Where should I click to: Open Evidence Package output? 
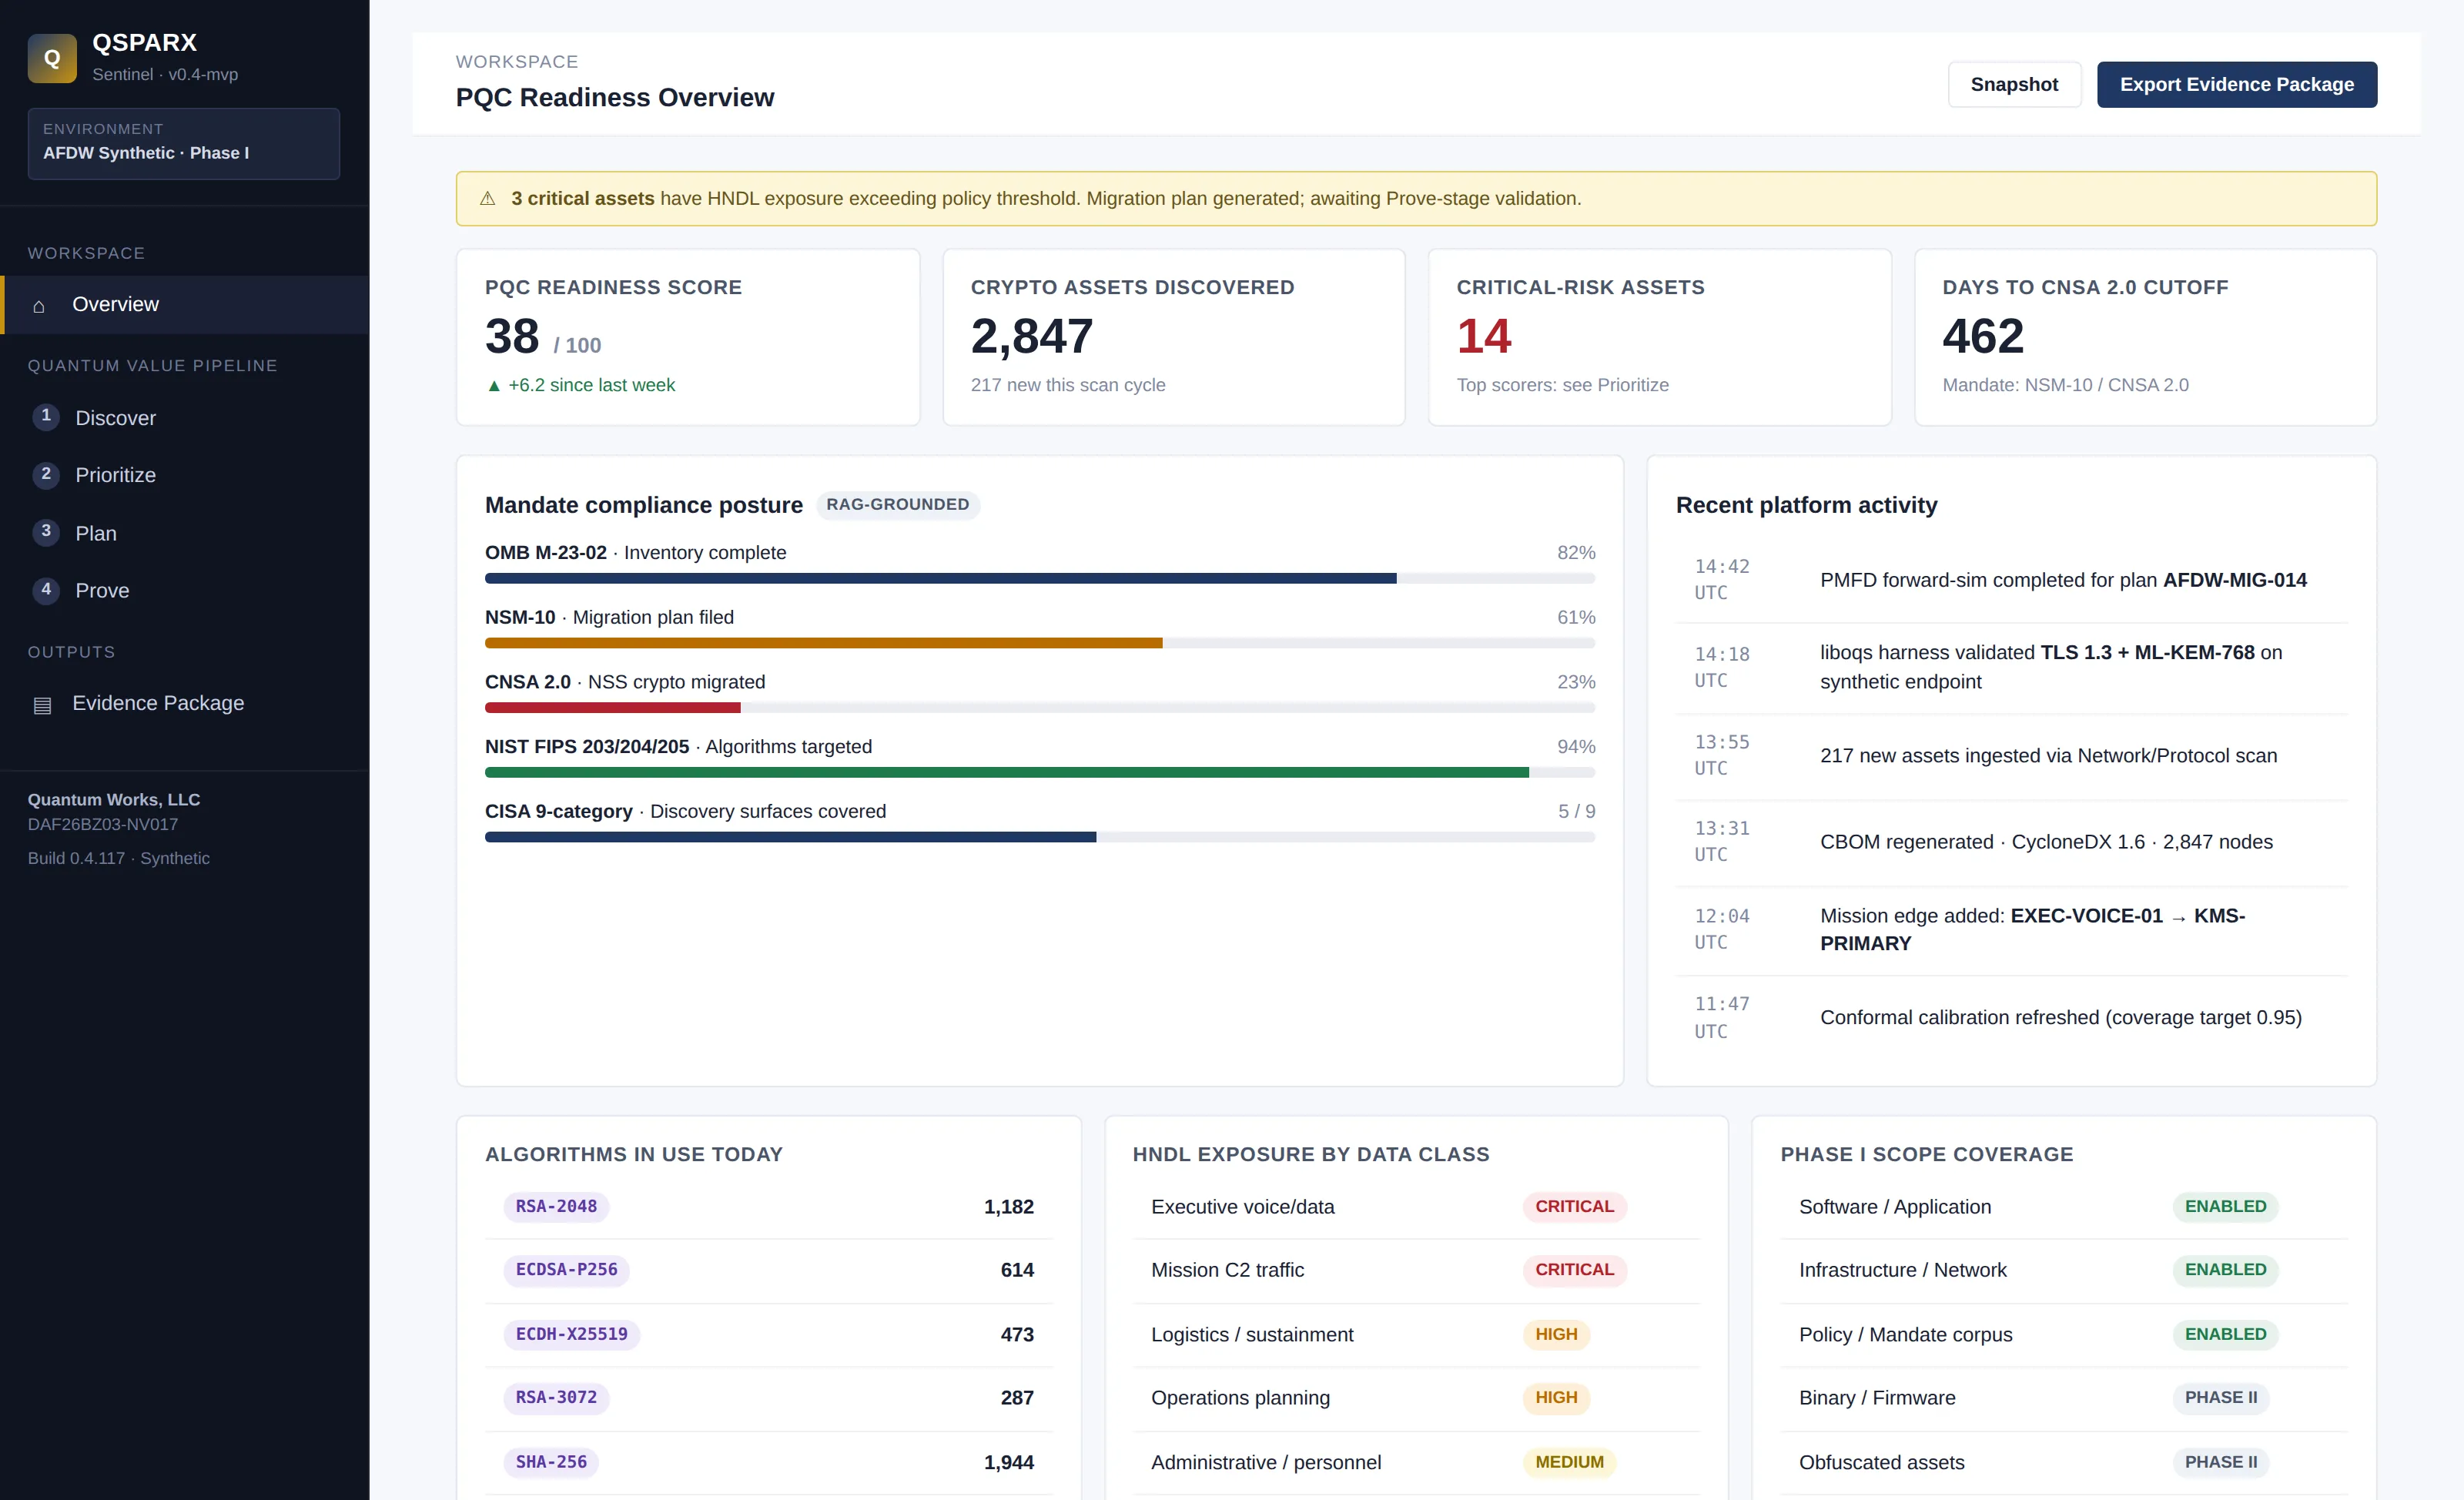pyautogui.click(x=185, y=703)
